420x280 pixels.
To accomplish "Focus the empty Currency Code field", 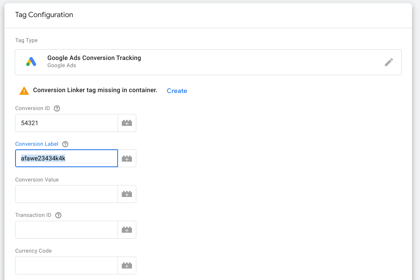I will 66,266.
